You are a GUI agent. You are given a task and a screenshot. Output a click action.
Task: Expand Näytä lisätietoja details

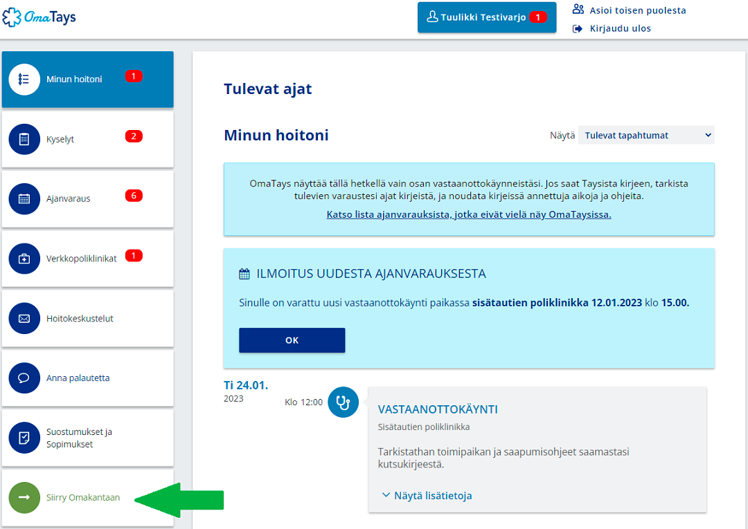427,495
